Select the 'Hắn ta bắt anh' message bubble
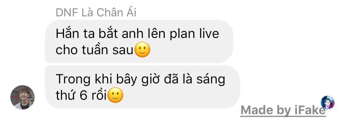Image resolution: width=340 pixels, height=128 pixels. tap(139, 41)
